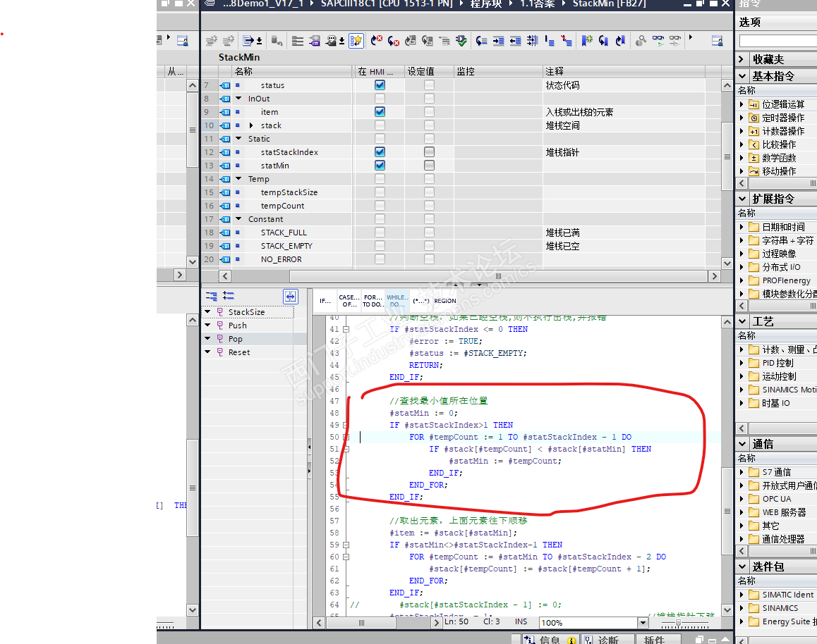Click the expand all regions icon

click(228, 297)
